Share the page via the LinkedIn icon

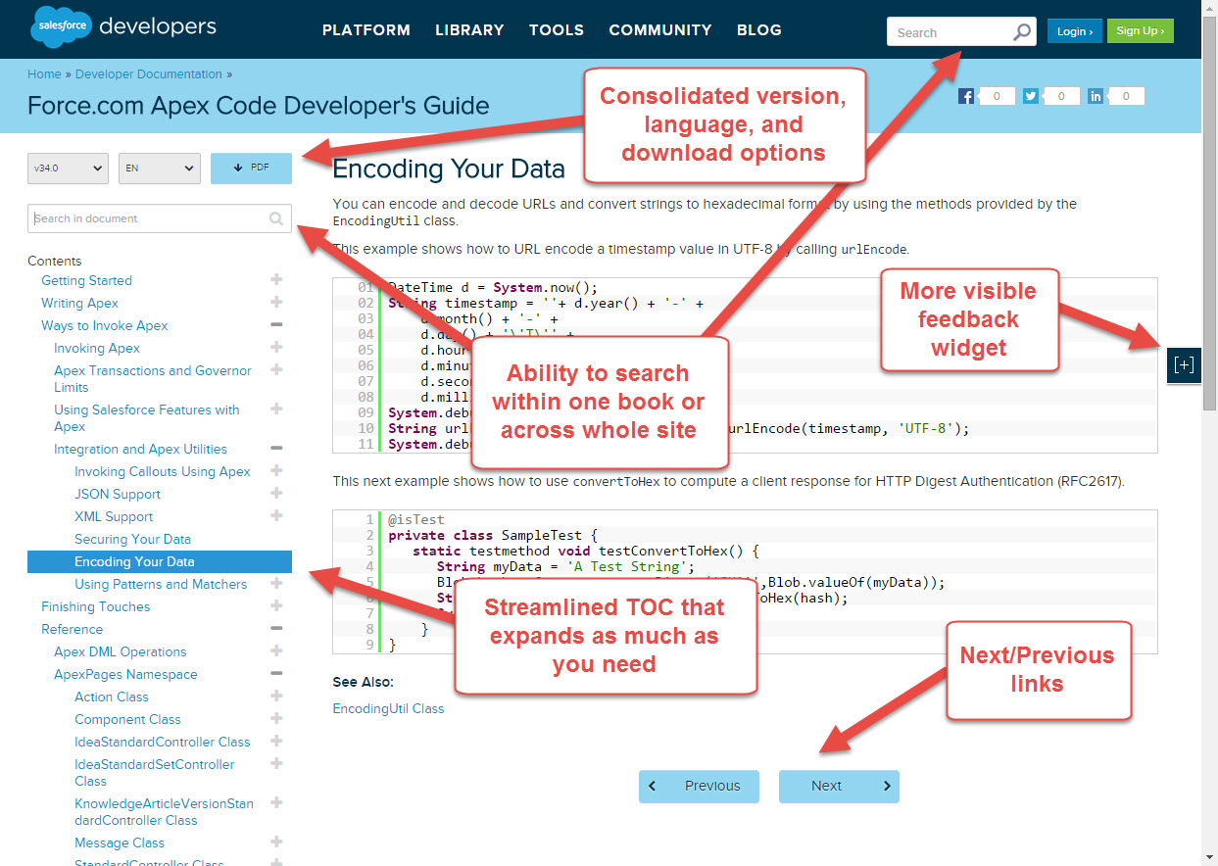click(x=1096, y=96)
